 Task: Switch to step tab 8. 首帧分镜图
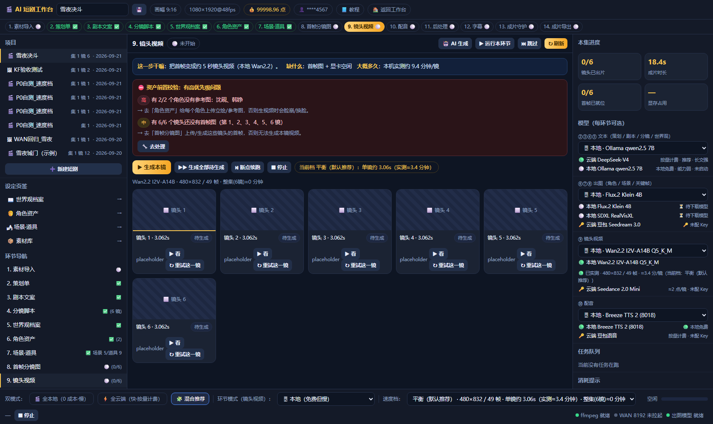[x=320, y=27]
